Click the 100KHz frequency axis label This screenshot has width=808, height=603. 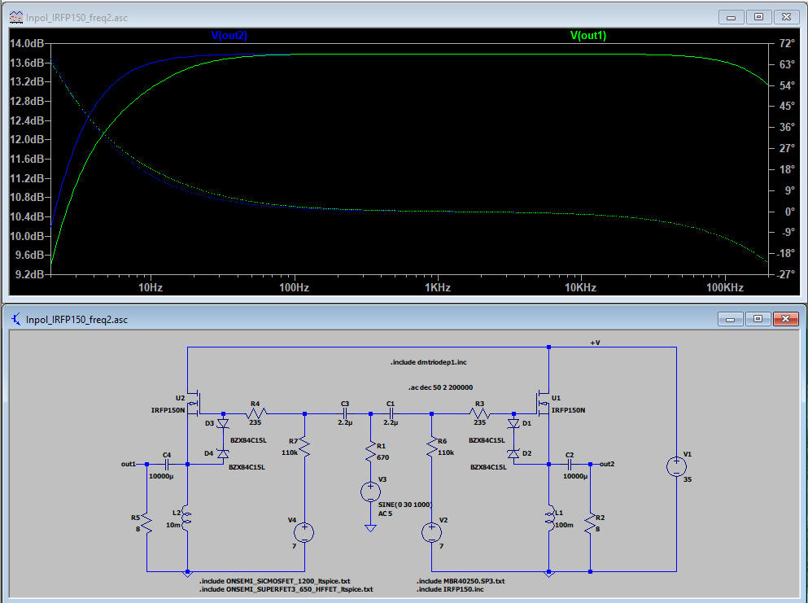[724, 287]
